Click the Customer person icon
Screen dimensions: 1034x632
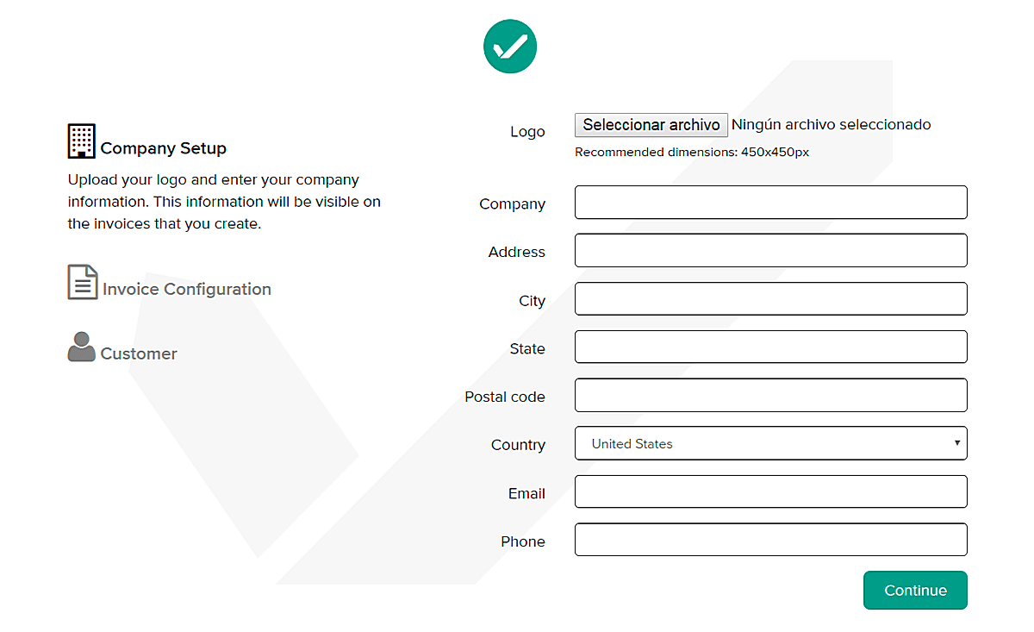click(81, 347)
